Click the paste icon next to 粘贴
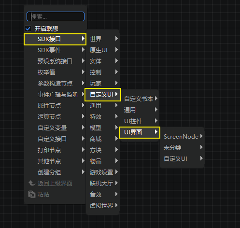This screenshot has height=228, width=240. click(32, 194)
